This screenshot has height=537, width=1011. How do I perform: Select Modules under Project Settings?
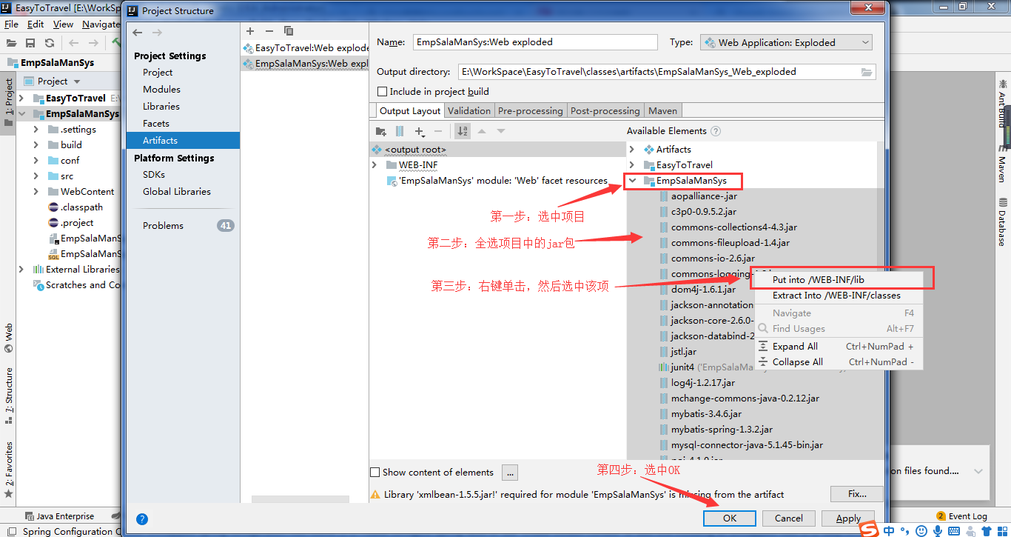[161, 90]
